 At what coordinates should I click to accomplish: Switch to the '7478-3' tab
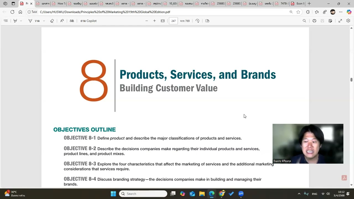click(281, 4)
